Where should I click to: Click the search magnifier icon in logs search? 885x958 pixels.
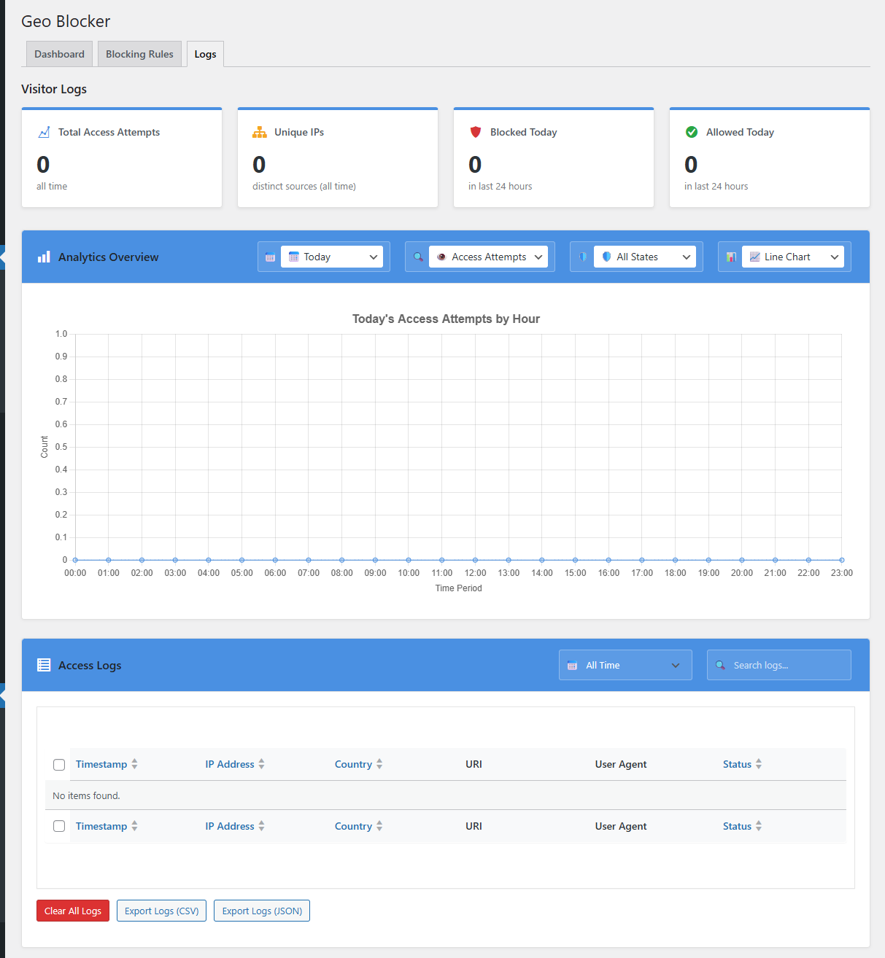click(x=720, y=665)
